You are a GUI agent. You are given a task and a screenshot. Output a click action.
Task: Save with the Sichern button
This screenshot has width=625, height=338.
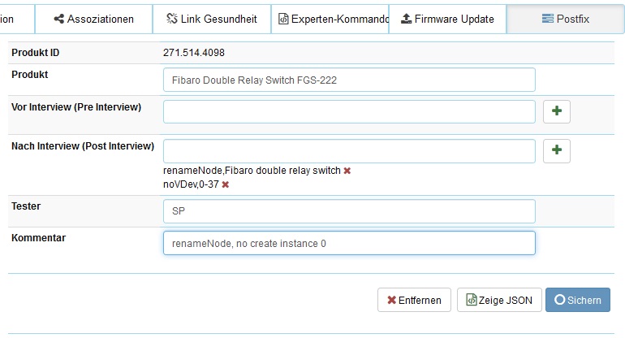pyautogui.click(x=578, y=300)
